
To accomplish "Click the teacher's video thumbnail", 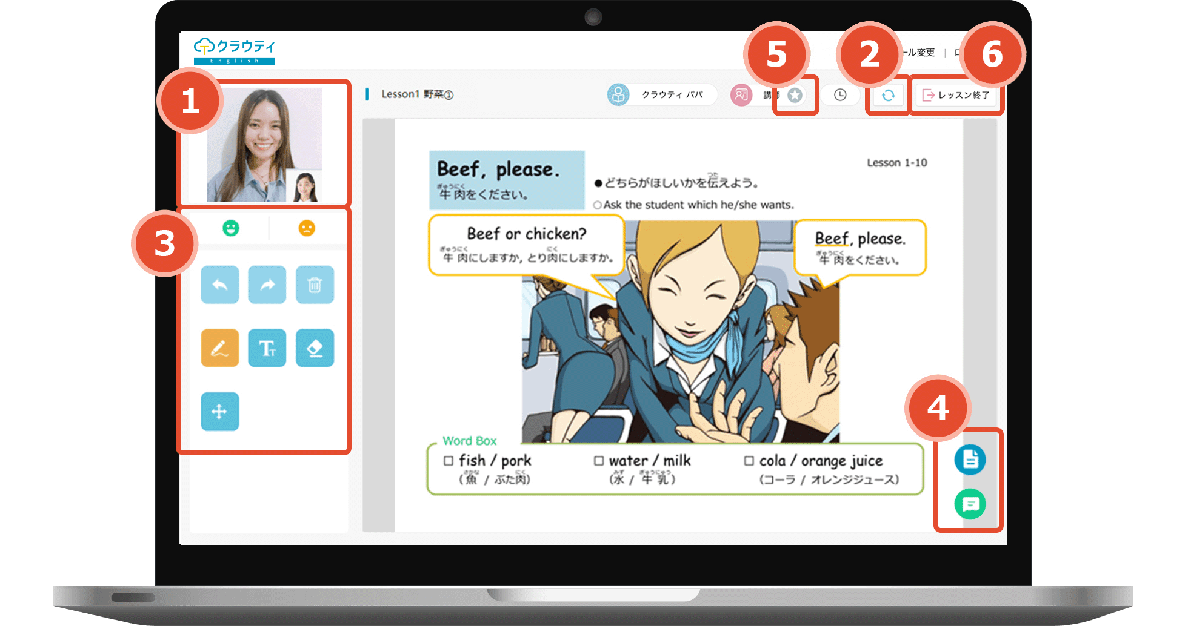I will point(264,144).
